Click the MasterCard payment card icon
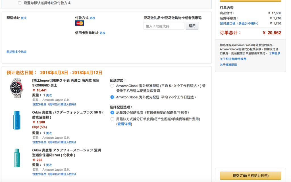Viewport: 291px width, 182px height. (79, 23)
